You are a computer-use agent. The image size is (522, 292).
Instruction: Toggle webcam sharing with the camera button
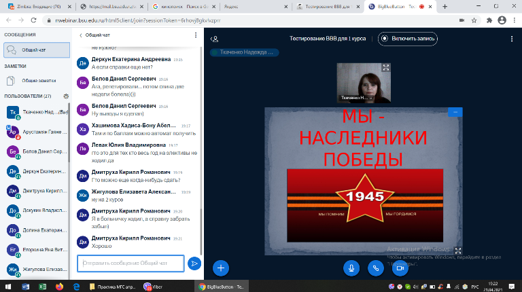tap(400, 268)
